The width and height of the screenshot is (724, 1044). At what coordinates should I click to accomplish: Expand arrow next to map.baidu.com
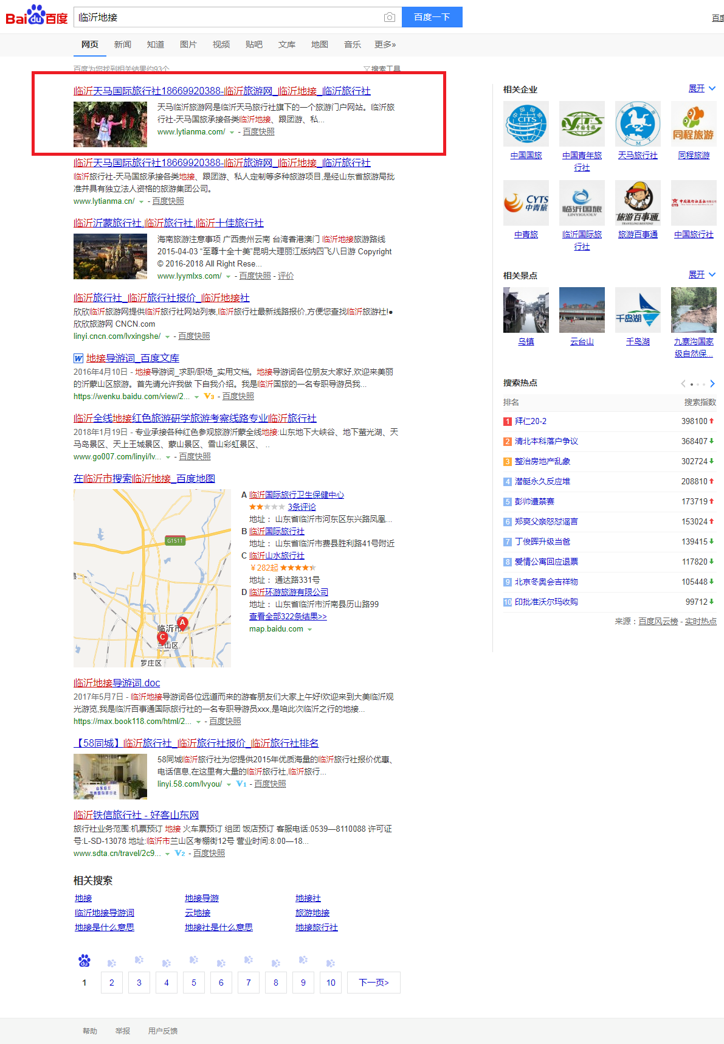(310, 629)
